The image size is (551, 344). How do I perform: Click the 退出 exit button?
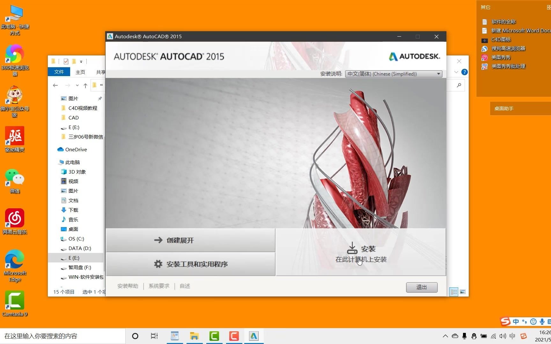422,287
